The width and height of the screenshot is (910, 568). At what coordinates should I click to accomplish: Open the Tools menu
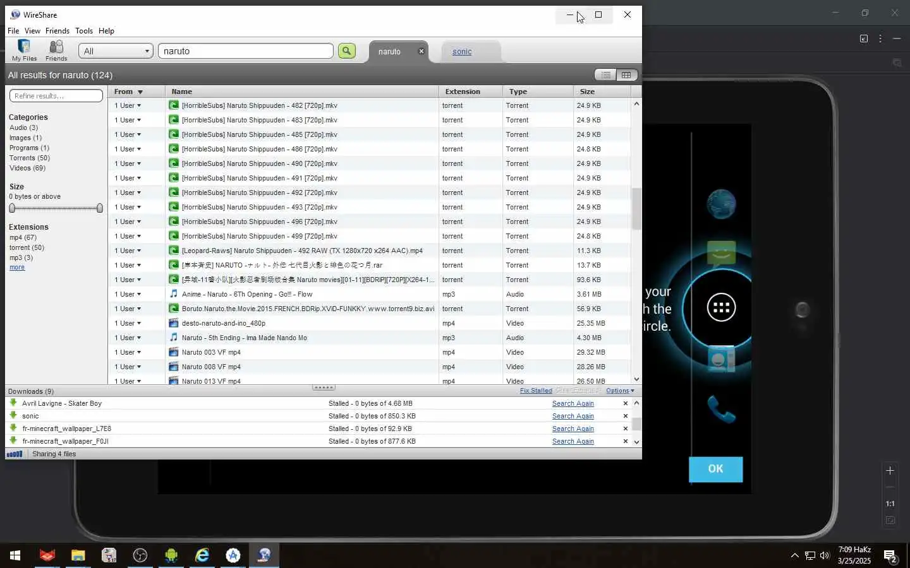click(x=84, y=31)
